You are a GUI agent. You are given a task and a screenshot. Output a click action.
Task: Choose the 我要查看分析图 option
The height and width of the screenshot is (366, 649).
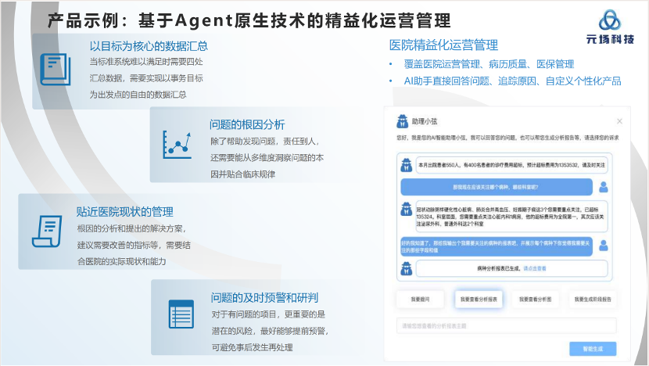(535, 299)
